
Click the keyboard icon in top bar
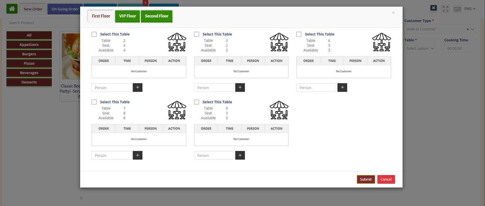click(x=457, y=9)
